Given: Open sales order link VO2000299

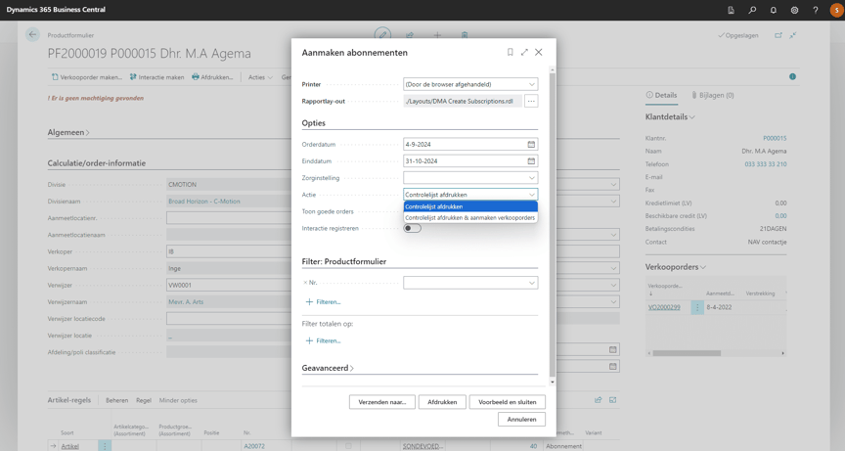Looking at the screenshot, I should pyautogui.click(x=664, y=307).
